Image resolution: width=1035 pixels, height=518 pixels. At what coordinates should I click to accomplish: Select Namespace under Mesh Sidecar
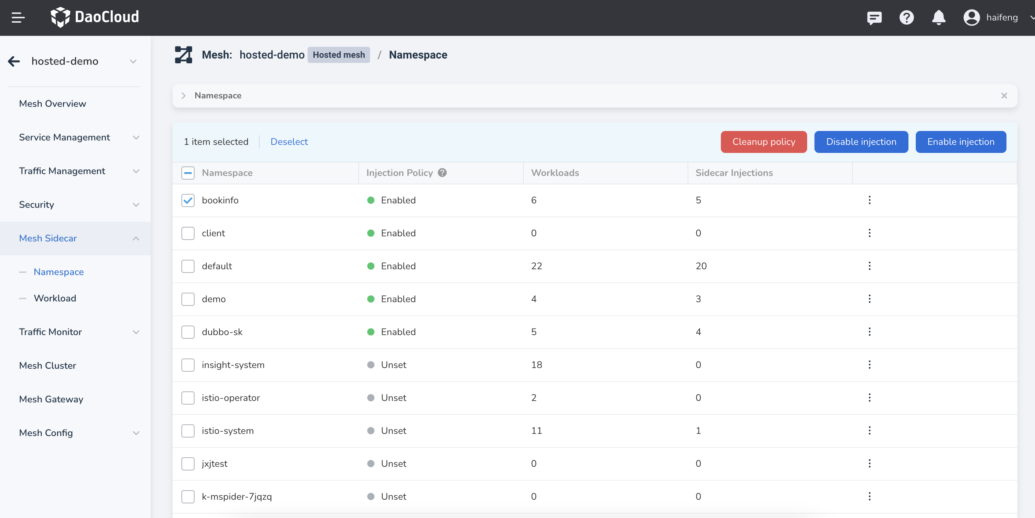point(59,272)
